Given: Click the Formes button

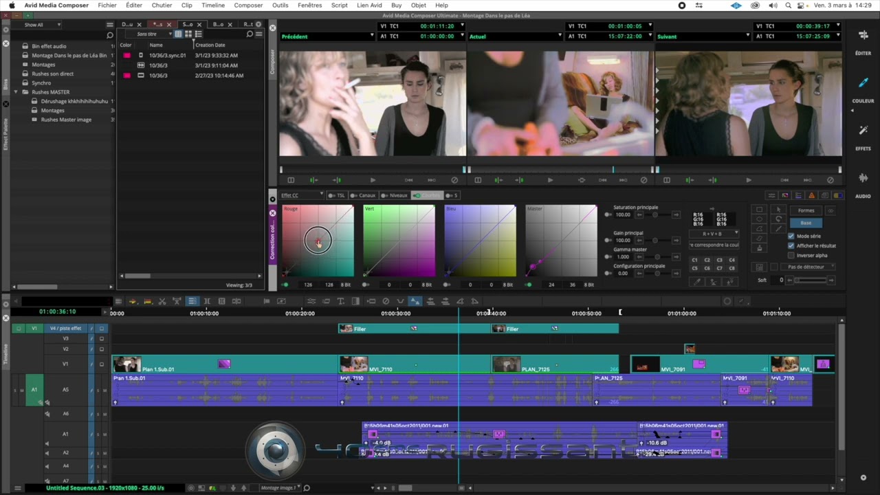Looking at the screenshot, I should [806, 210].
